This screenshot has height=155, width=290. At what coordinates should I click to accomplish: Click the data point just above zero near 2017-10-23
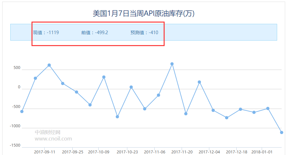tap(131, 87)
